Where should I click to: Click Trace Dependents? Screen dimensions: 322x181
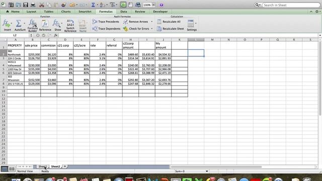pyautogui.click(x=106, y=29)
